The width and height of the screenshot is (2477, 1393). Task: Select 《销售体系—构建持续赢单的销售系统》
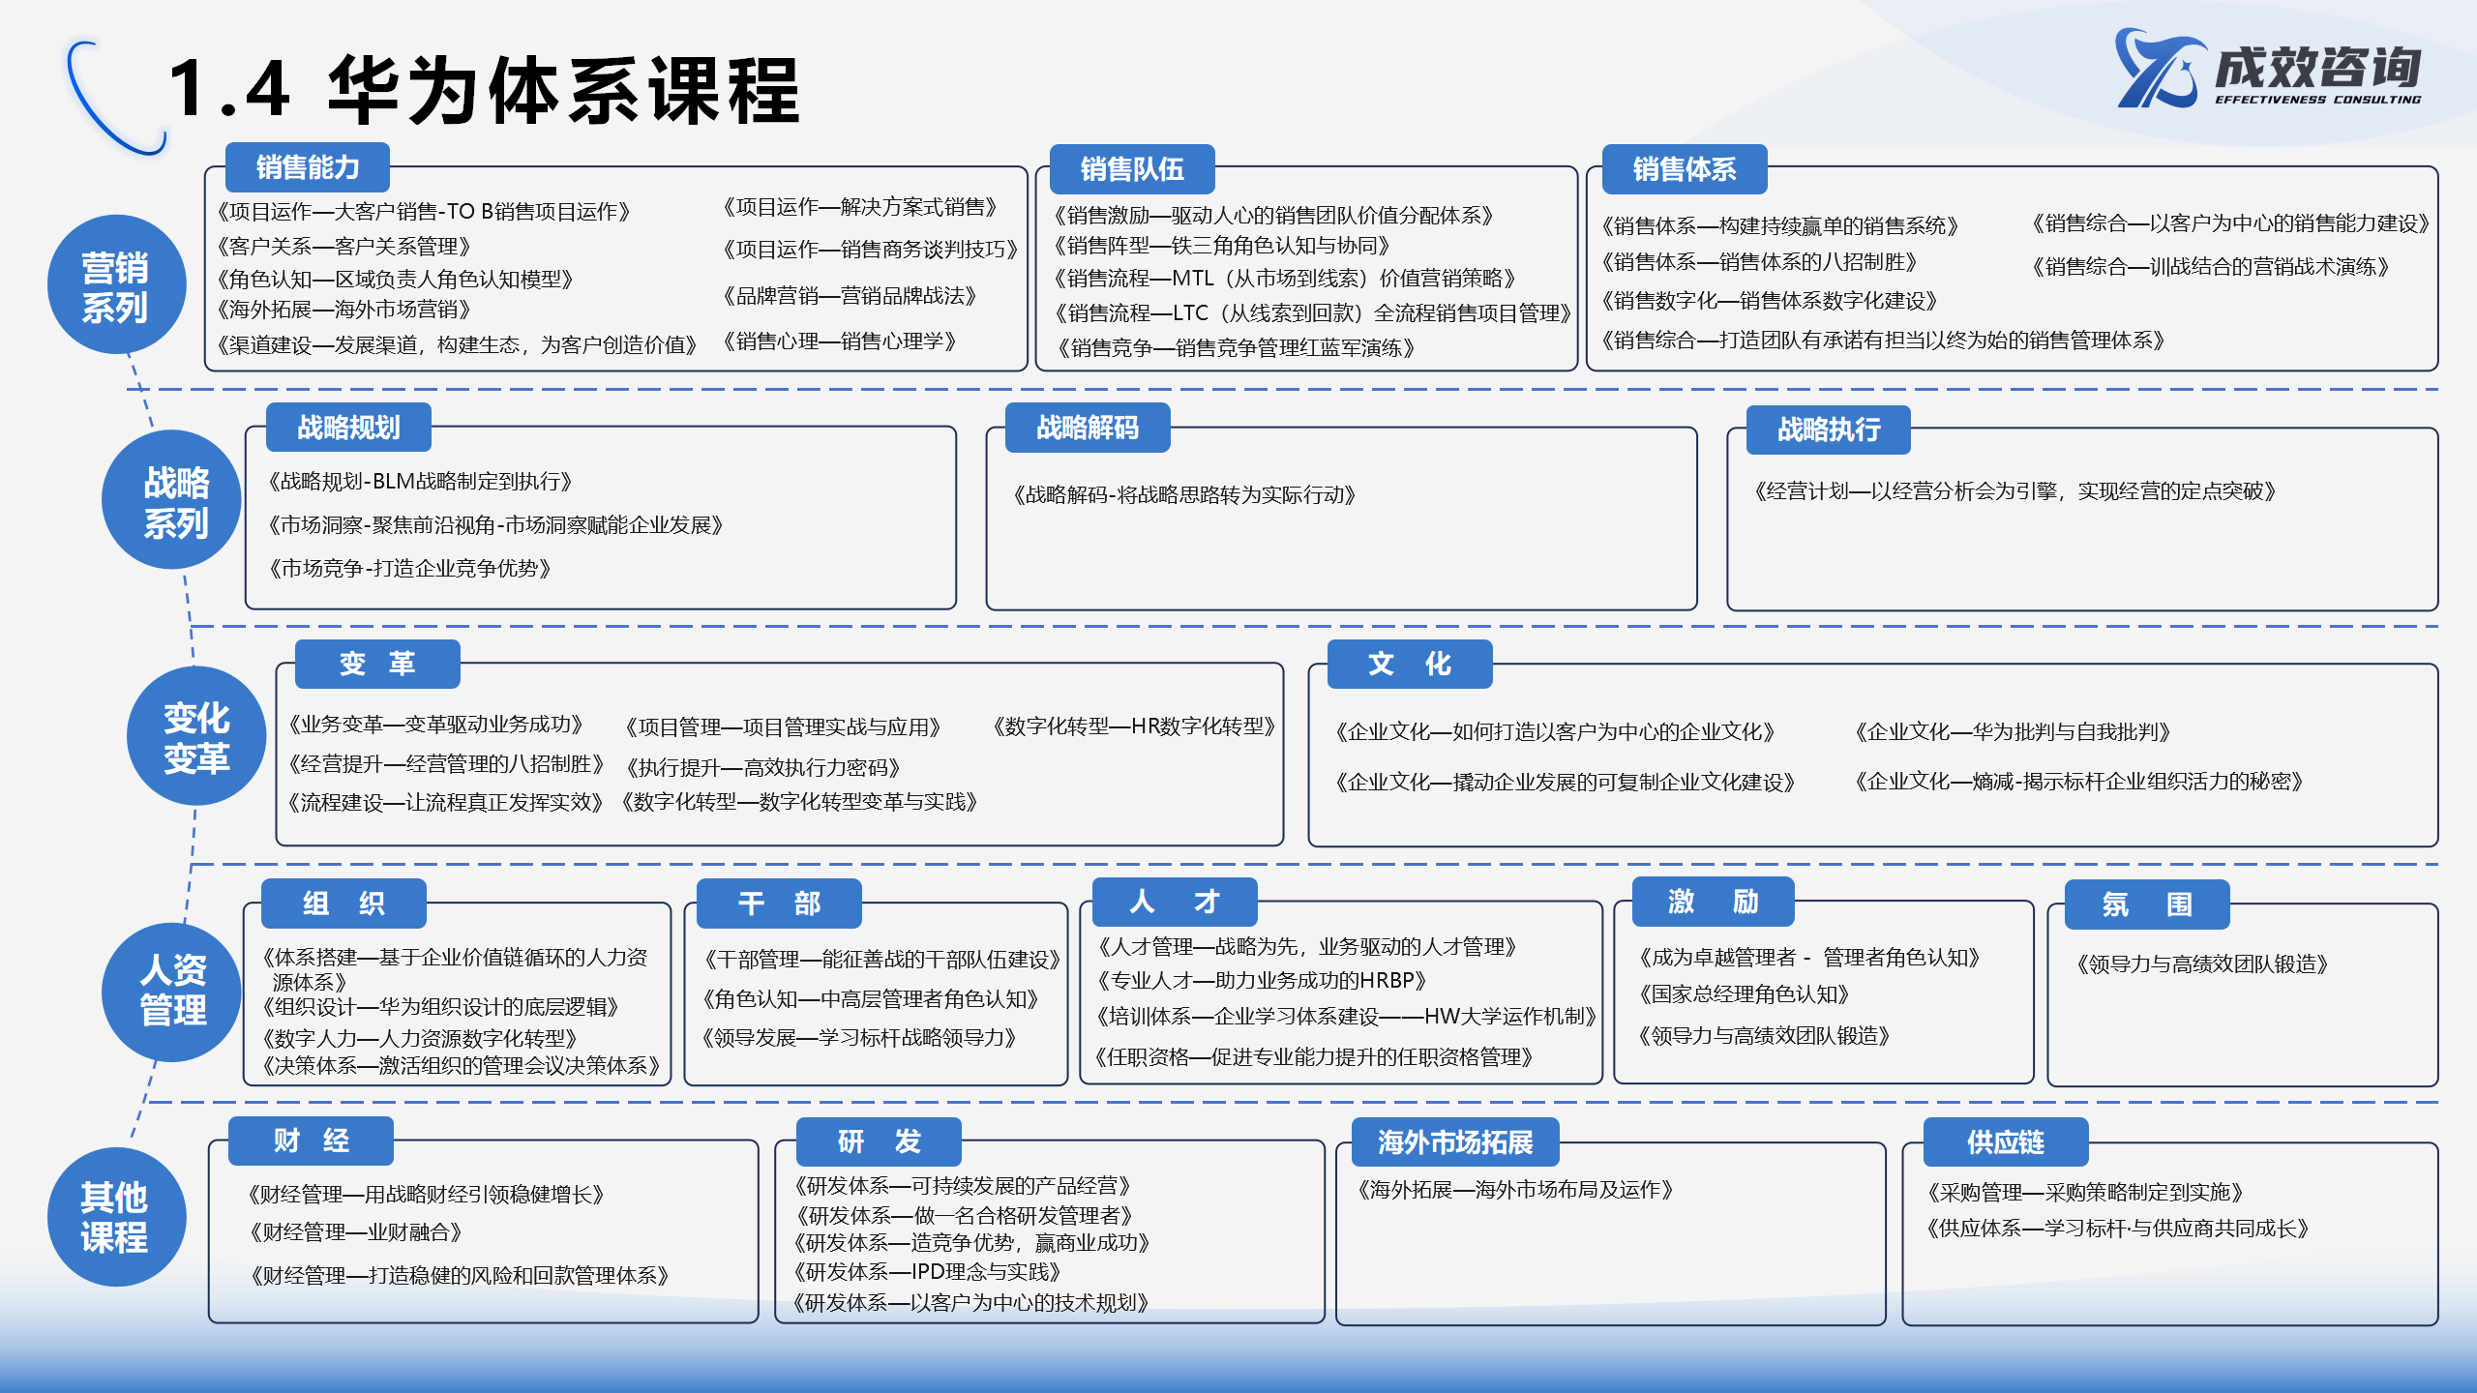pyautogui.click(x=1780, y=226)
